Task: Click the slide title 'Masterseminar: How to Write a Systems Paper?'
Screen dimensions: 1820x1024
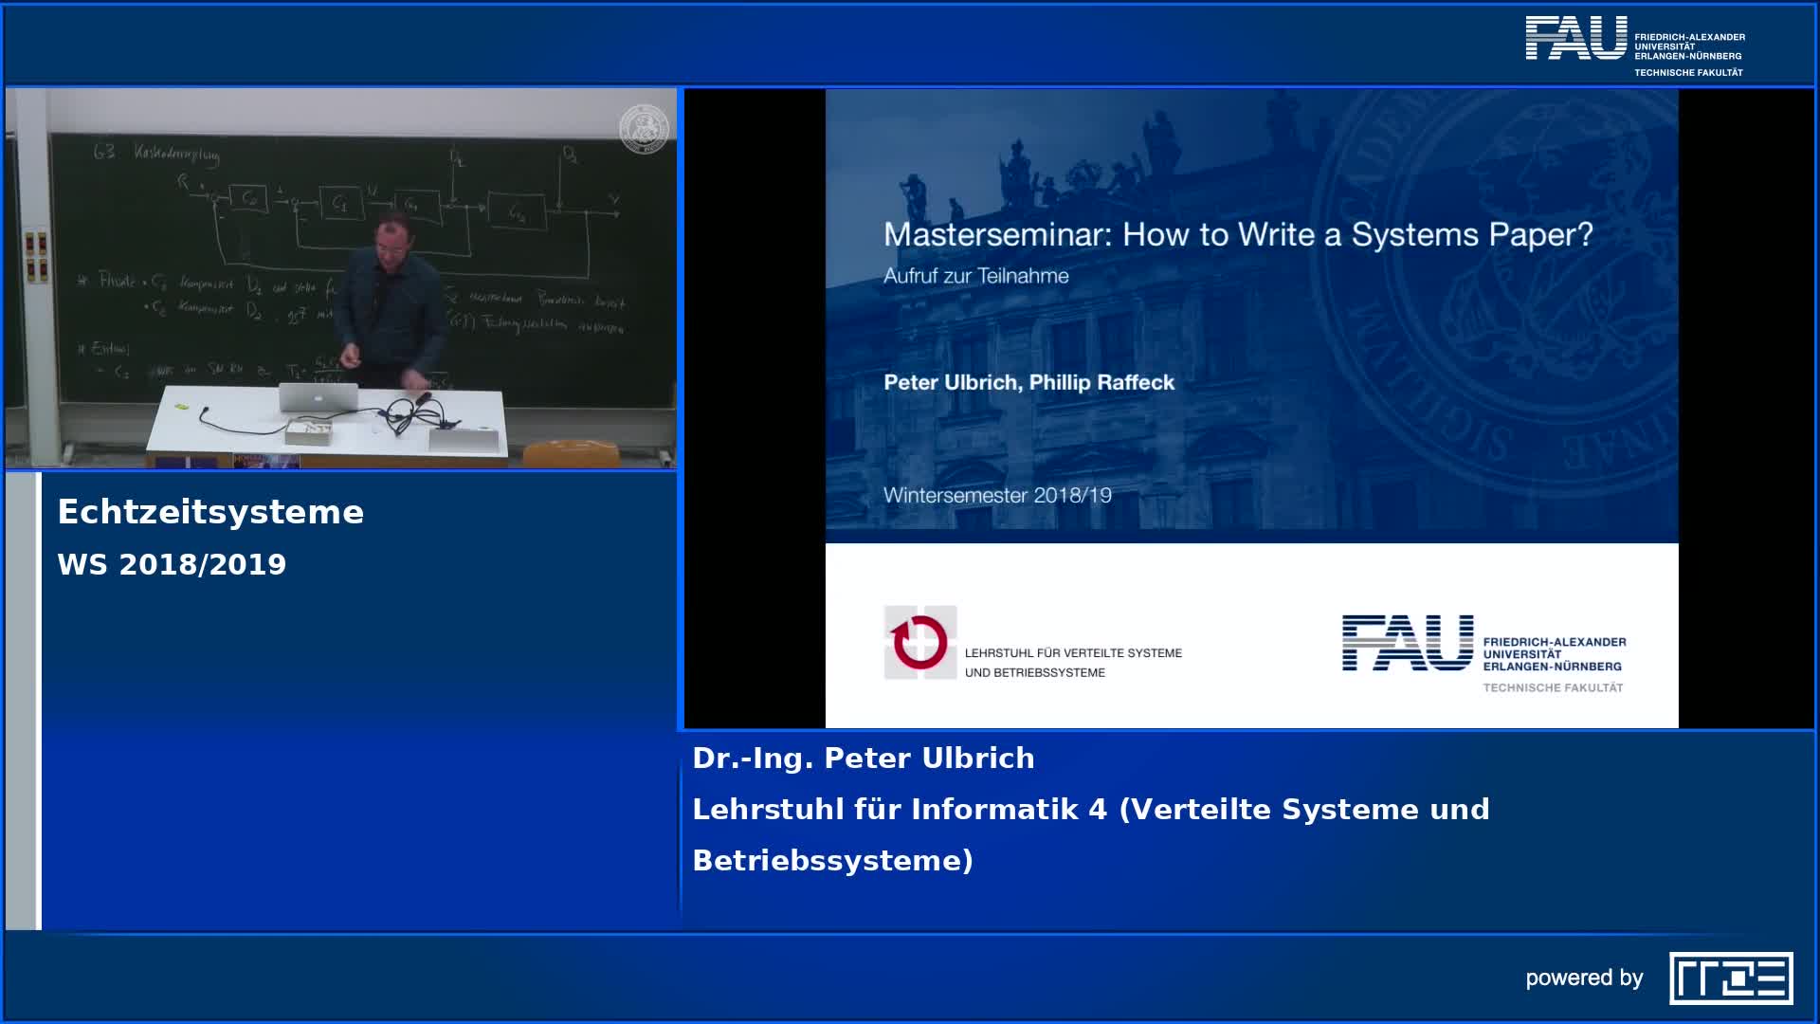Action: click(1237, 234)
